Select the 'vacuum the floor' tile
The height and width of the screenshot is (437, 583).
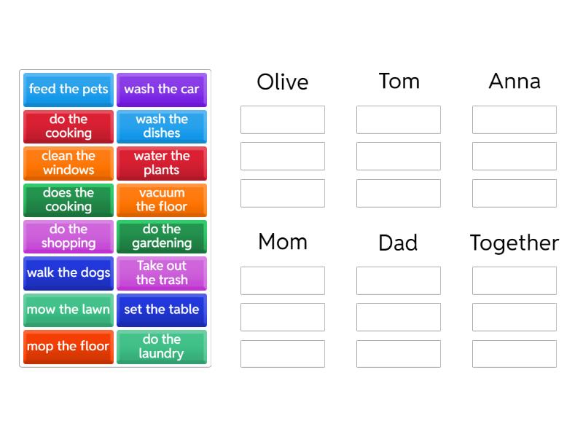pos(162,200)
